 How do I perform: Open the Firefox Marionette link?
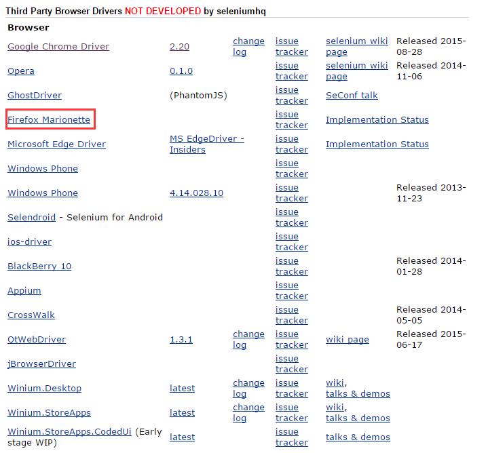[x=49, y=120]
